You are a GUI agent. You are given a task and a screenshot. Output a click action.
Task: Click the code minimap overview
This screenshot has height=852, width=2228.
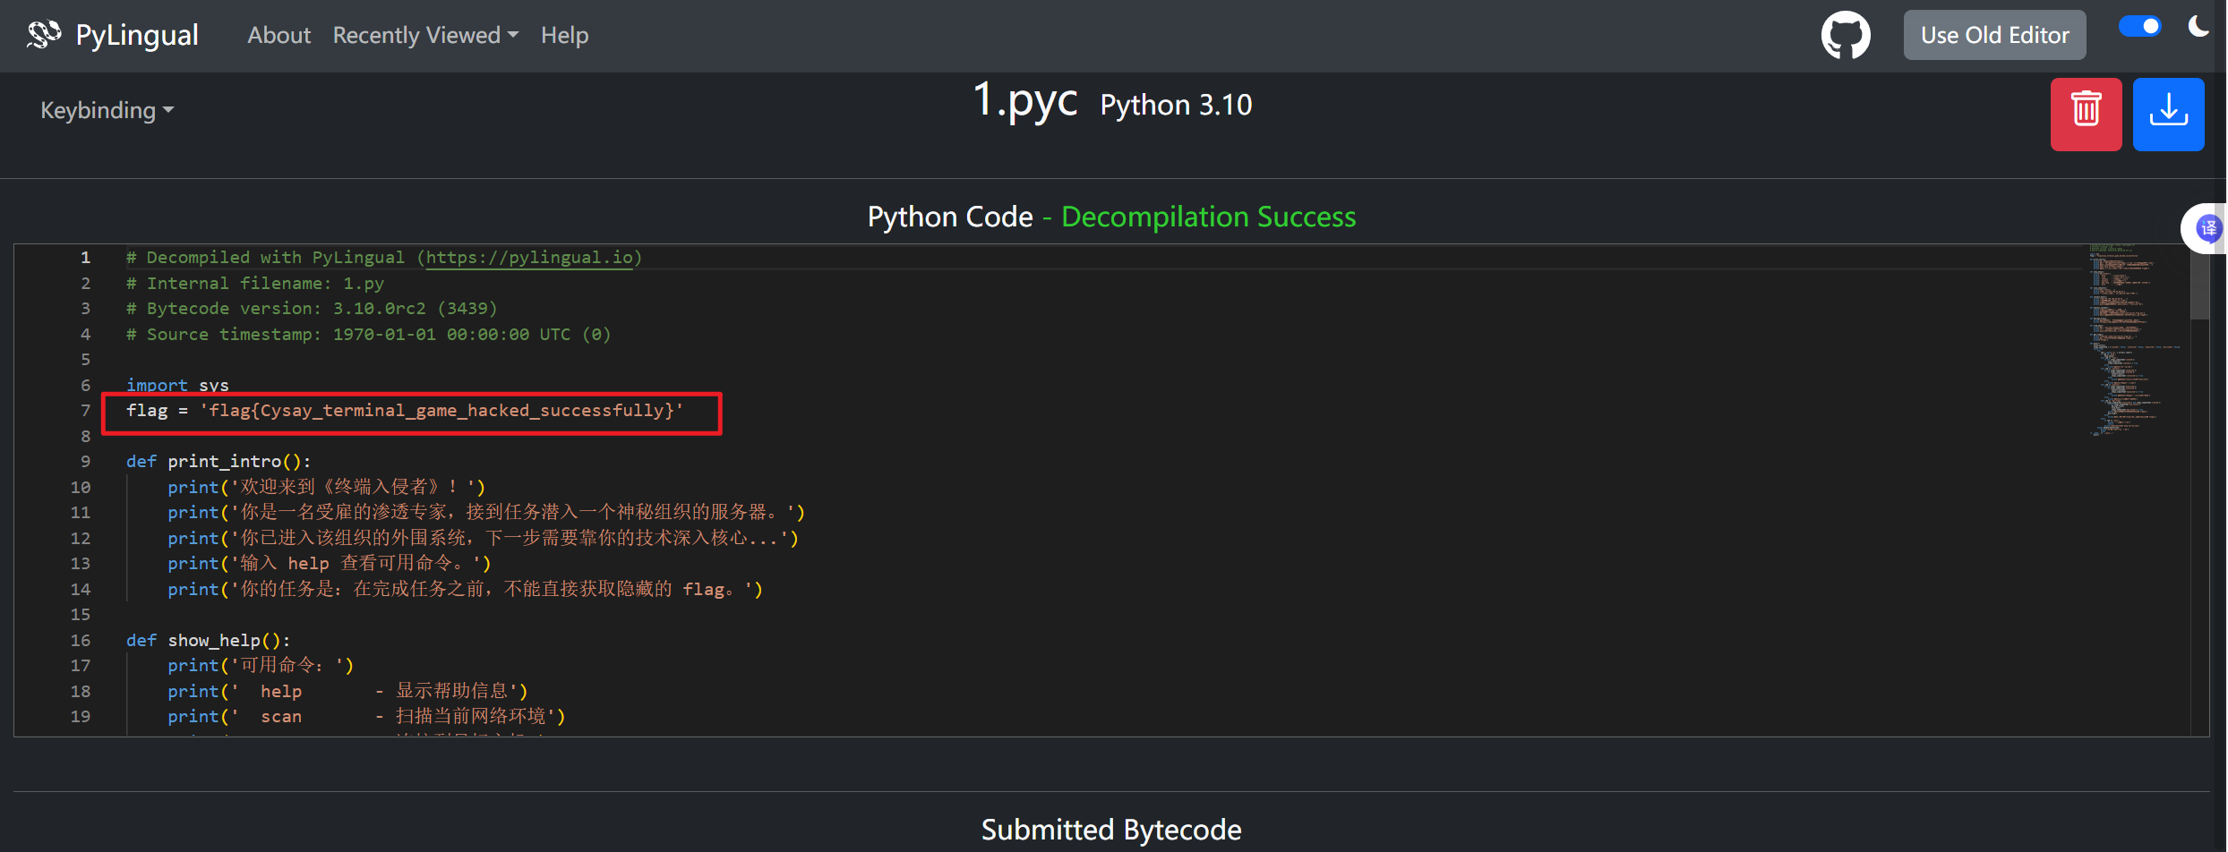[2136, 340]
